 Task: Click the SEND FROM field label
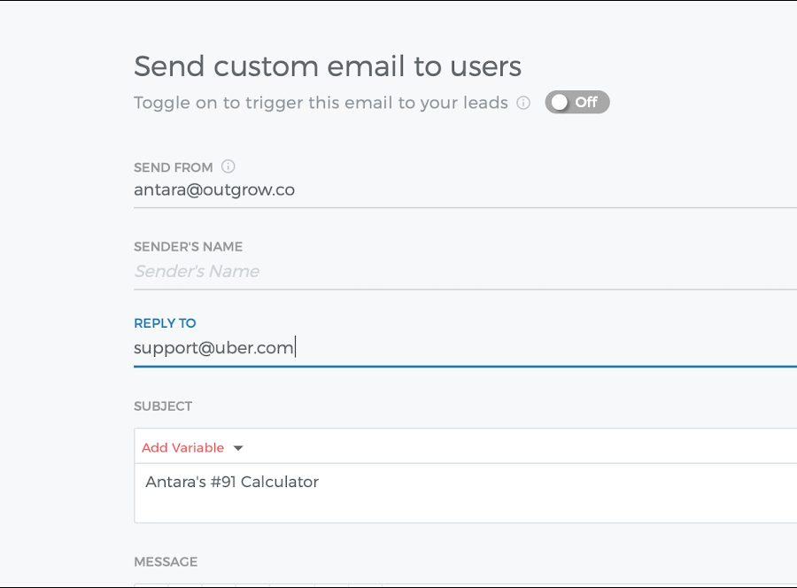[x=173, y=167]
